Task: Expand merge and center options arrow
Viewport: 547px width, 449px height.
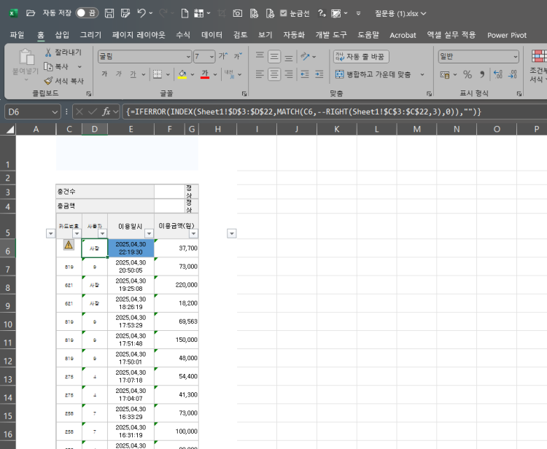Action: click(422, 74)
